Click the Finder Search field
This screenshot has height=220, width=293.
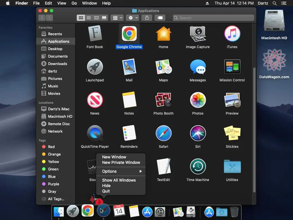(213, 18)
